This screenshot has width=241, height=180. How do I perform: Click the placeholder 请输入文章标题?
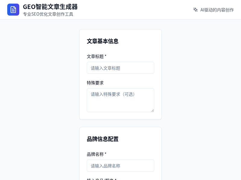coord(105,68)
